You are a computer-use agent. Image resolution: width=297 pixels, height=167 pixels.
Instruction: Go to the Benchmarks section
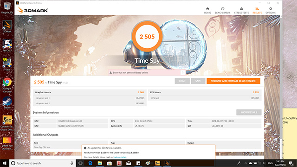[x=222, y=10]
